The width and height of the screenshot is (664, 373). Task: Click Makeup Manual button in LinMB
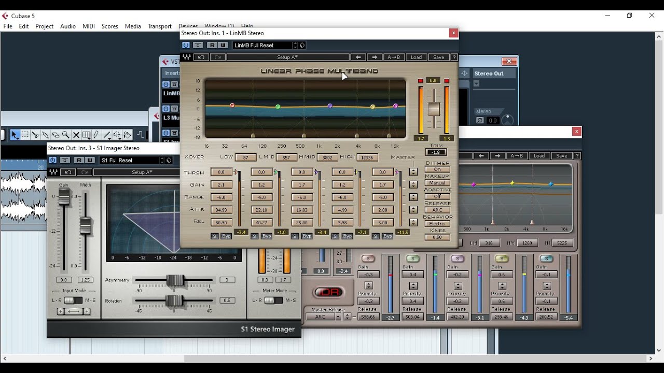(x=437, y=183)
